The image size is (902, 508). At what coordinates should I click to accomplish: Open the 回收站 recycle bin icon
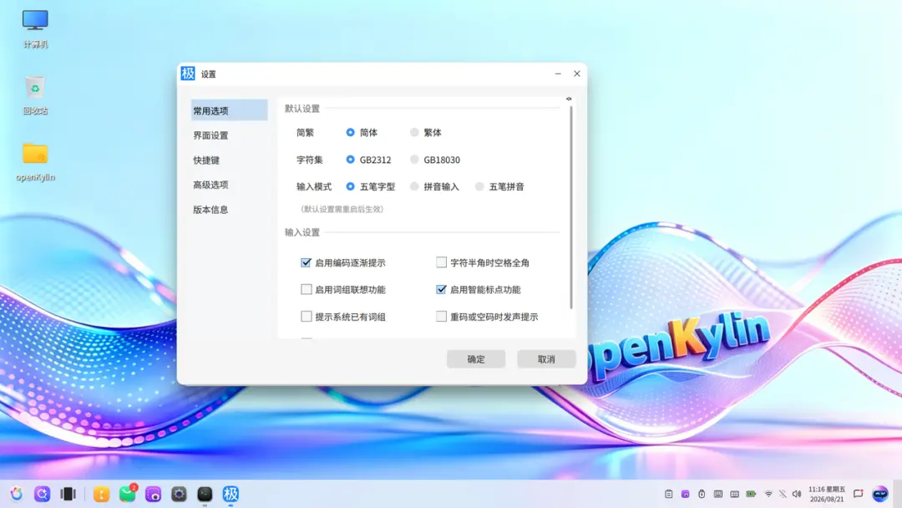(35, 95)
